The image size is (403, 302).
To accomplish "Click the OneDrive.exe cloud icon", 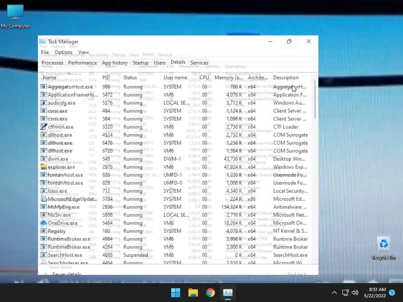I will click(x=43, y=223).
